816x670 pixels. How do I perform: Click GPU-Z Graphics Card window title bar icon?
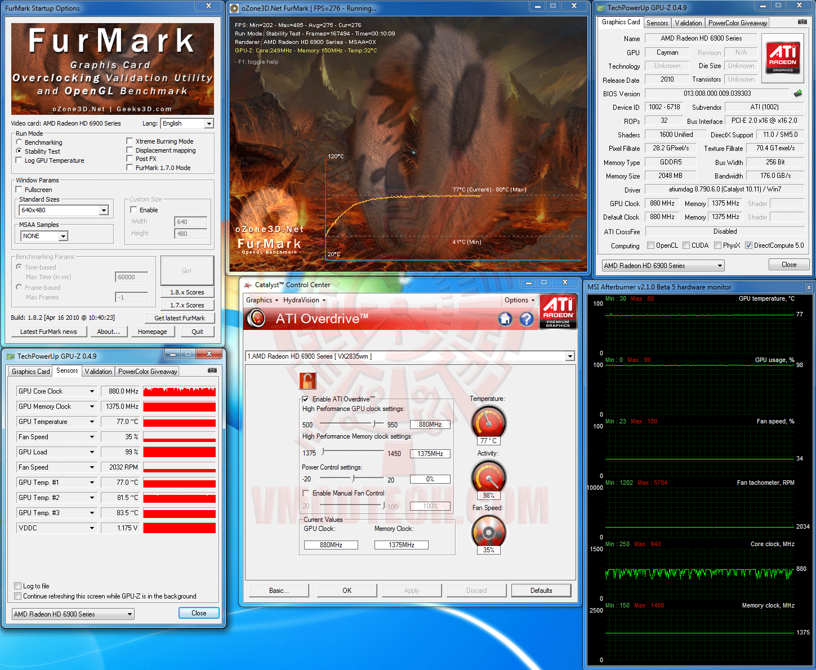click(600, 8)
